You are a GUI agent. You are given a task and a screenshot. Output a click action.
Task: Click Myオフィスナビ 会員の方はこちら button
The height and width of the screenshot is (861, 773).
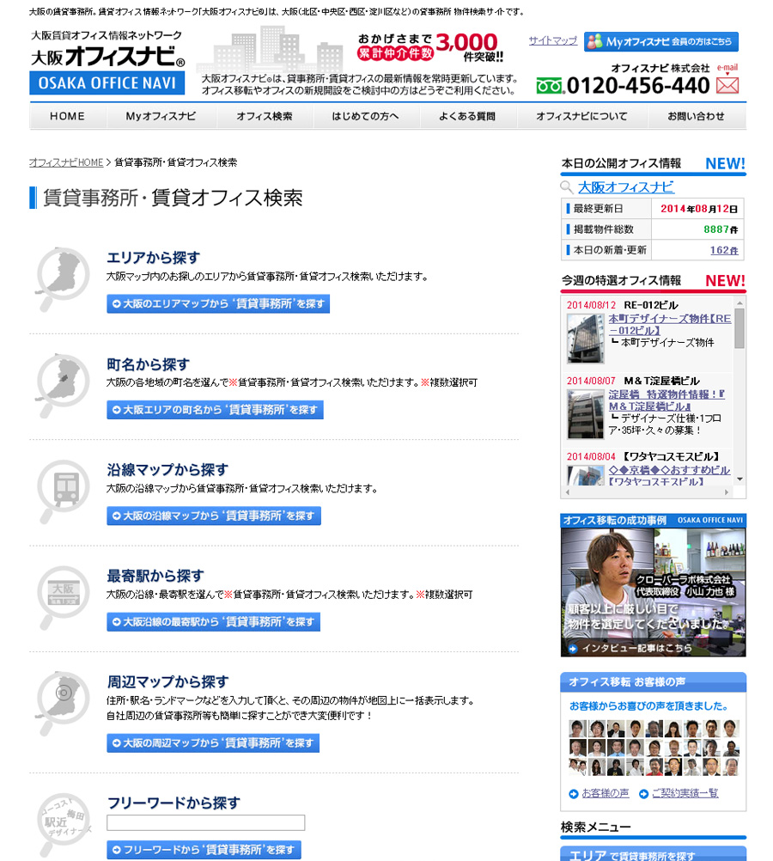(x=661, y=42)
